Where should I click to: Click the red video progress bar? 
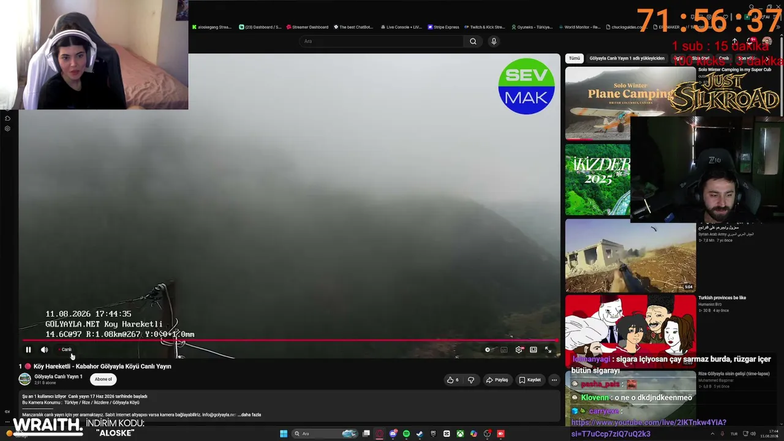tap(290, 340)
